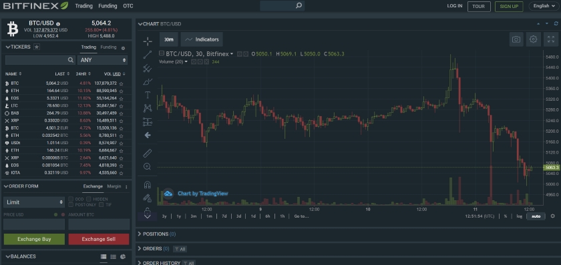Select the Exchange order form tab
The width and height of the screenshot is (561, 265).
coord(93,186)
